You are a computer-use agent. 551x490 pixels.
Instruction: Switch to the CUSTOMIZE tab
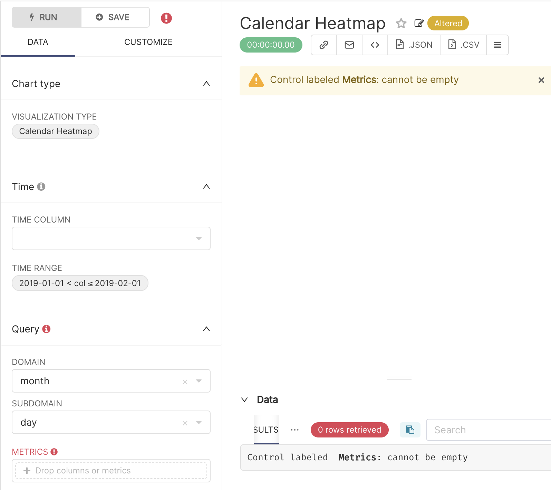coord(148,42)
